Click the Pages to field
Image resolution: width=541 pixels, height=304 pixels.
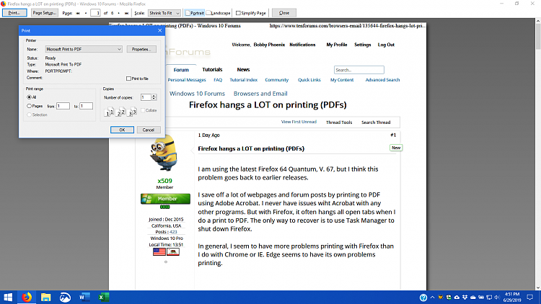[x=87, y=106]
